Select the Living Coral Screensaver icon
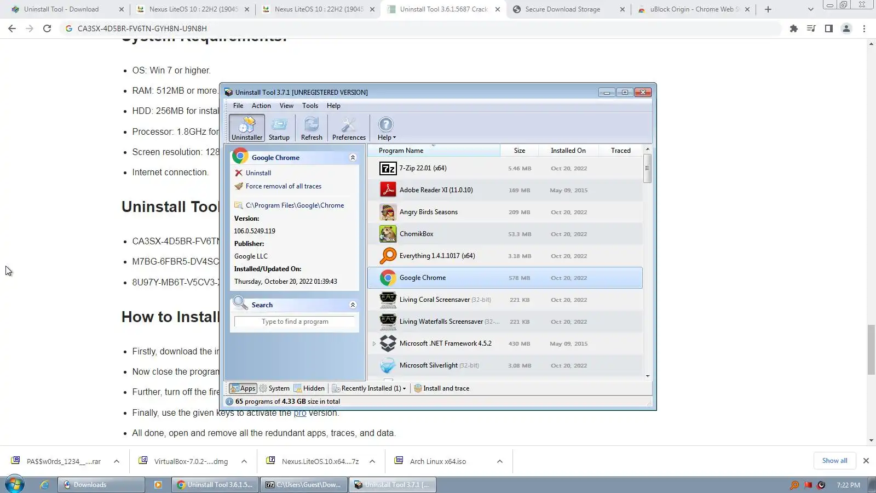 (388, 300)
